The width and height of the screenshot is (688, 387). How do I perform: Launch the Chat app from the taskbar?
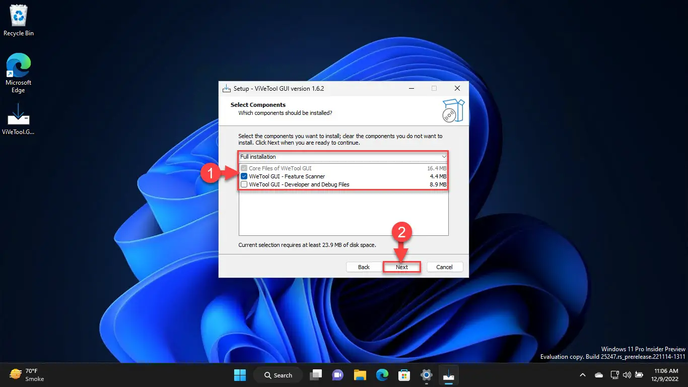[337, 375]
